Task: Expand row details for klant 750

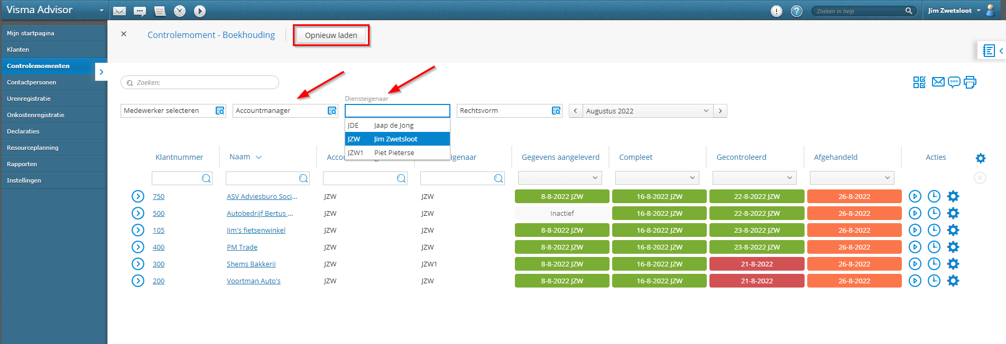Action: click(x=138, y=196)
